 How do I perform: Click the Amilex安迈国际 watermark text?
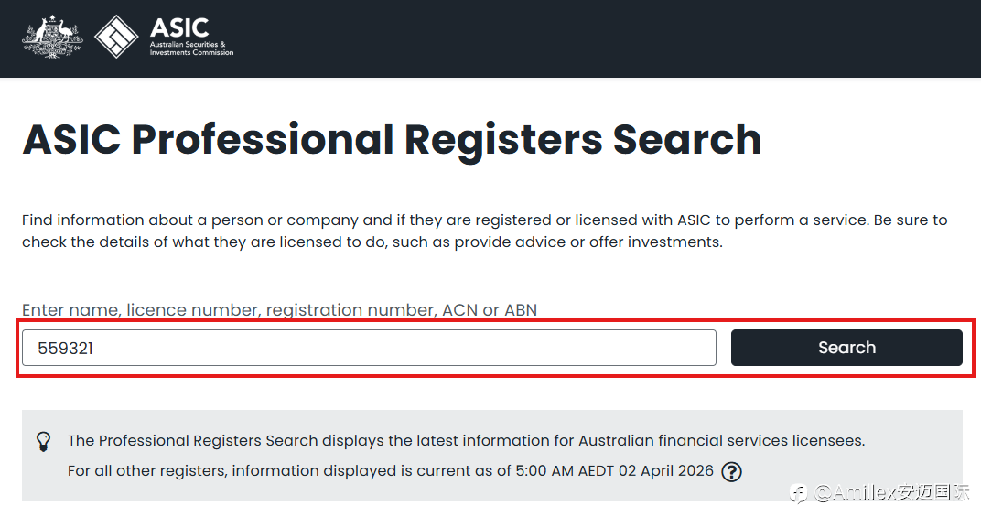[892, 493]
